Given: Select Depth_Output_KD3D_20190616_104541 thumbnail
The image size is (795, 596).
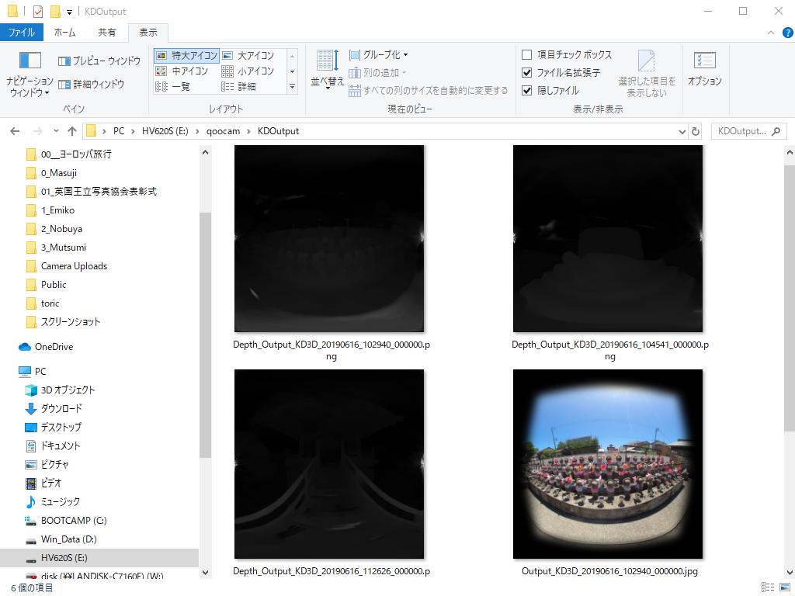Looking at the screenshot, I should pos(608,239).
